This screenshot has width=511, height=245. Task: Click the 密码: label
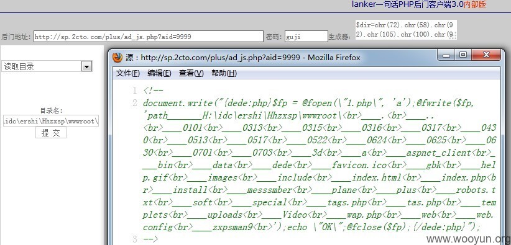[x=274, y=37]
